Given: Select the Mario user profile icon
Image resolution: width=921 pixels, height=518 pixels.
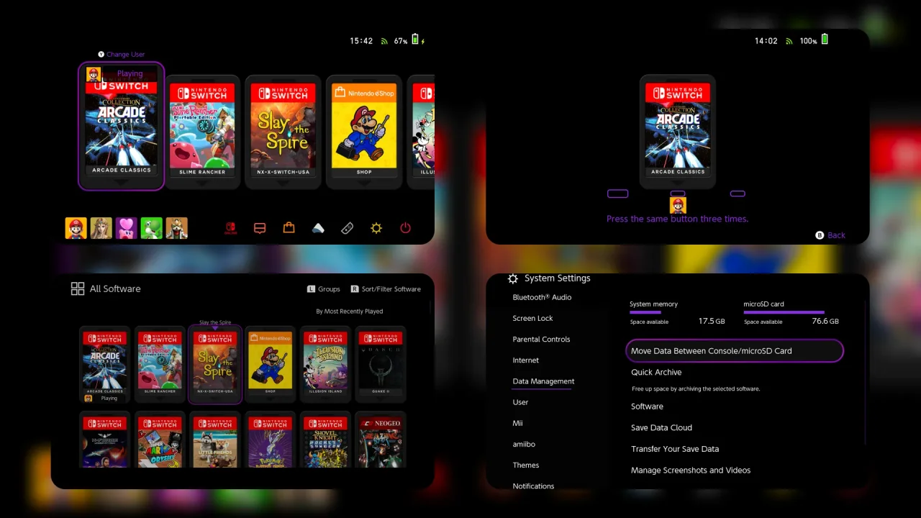Looking at the screenshot, I should tap(76, 228).
